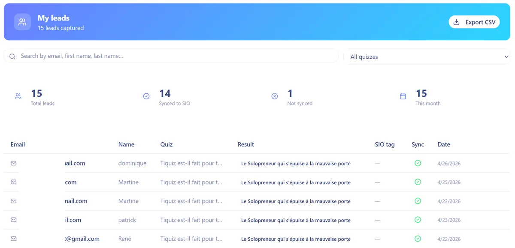Viewport: 515px width, 248px height.
Task: Click the quiz name in patrick's row
Action: click(x=191, y=220)
